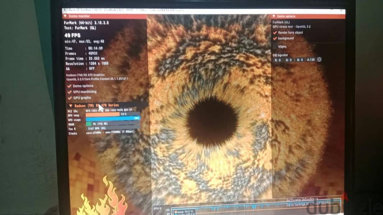
Task: Click the Radeon (TM) RX 470 Graphics line
Action: click(85, 75)
